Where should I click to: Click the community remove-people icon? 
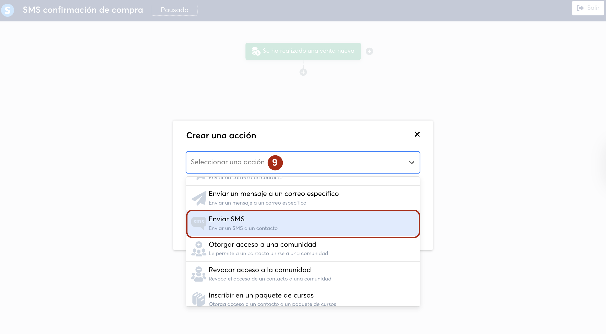199,274
